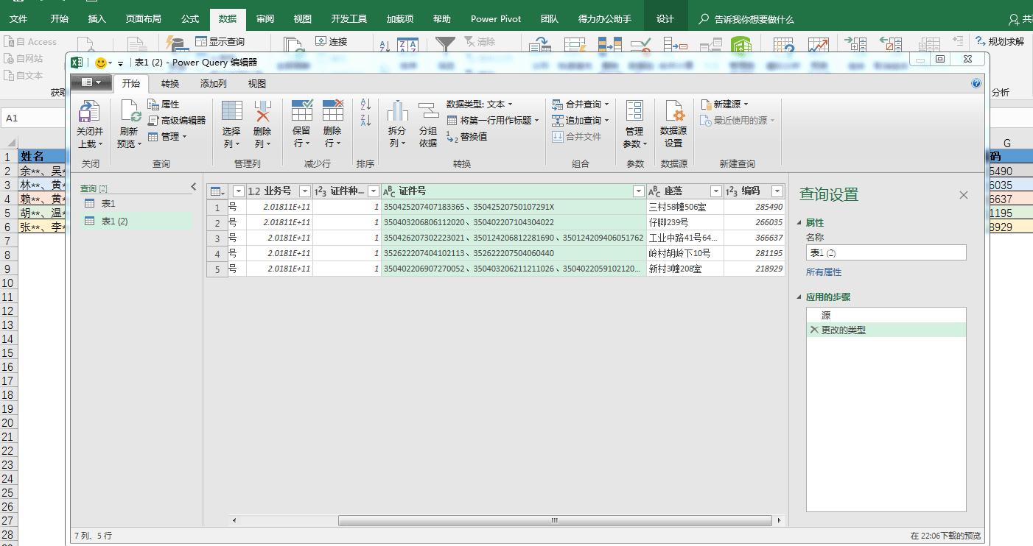The image size is (1033, 546).
Task: Select query 表1 in the queries list
Action: coord(108,204)
